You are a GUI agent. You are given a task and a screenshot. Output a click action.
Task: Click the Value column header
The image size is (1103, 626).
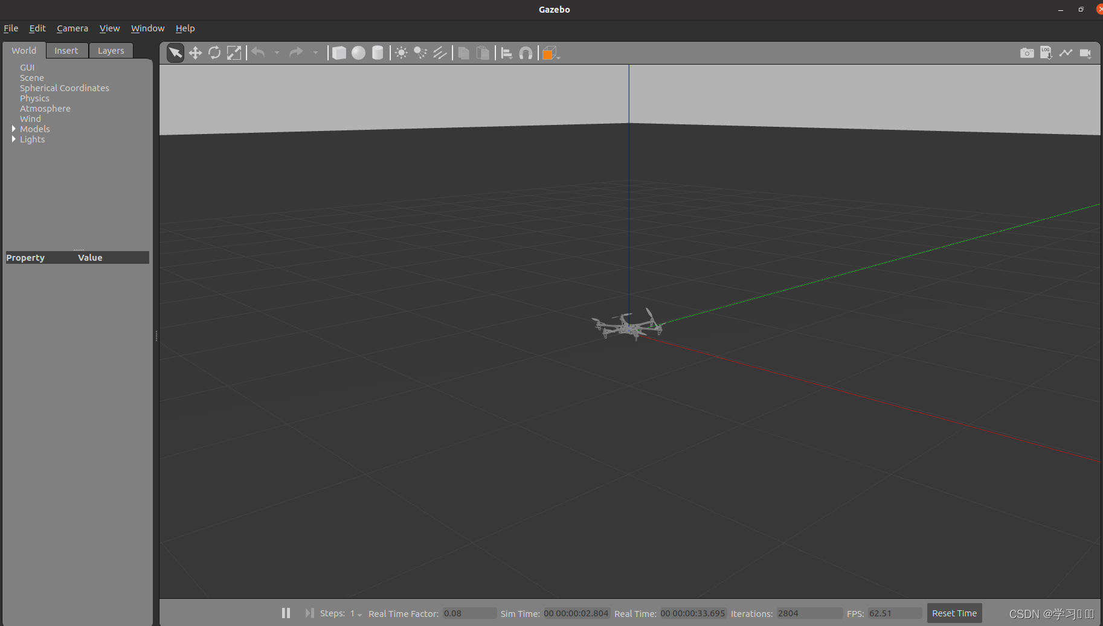coord(90,258)
